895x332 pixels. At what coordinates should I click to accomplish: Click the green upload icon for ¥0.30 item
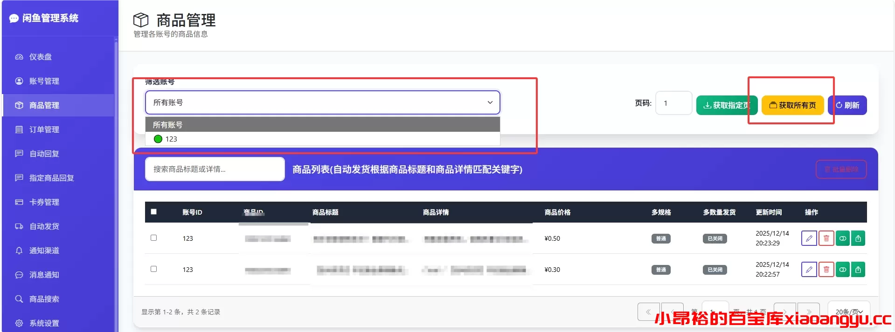pos(858,270)
